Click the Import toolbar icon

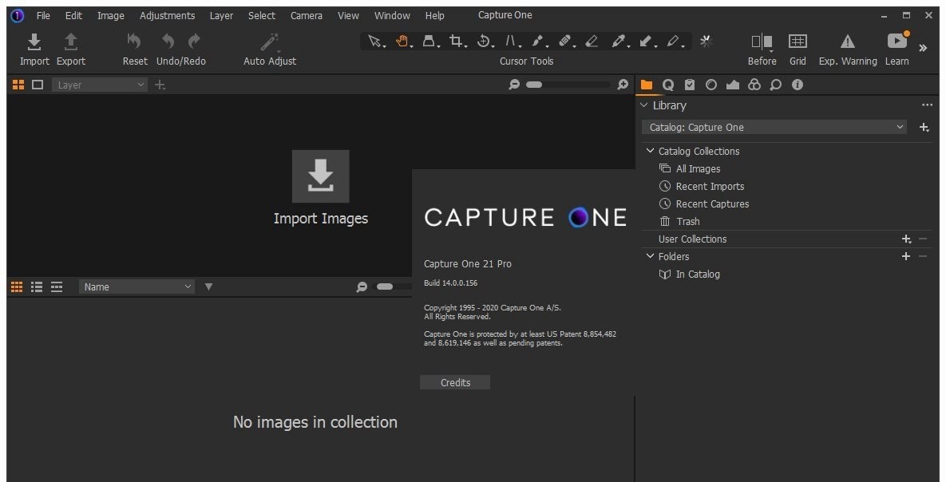(x=34, y=41)
